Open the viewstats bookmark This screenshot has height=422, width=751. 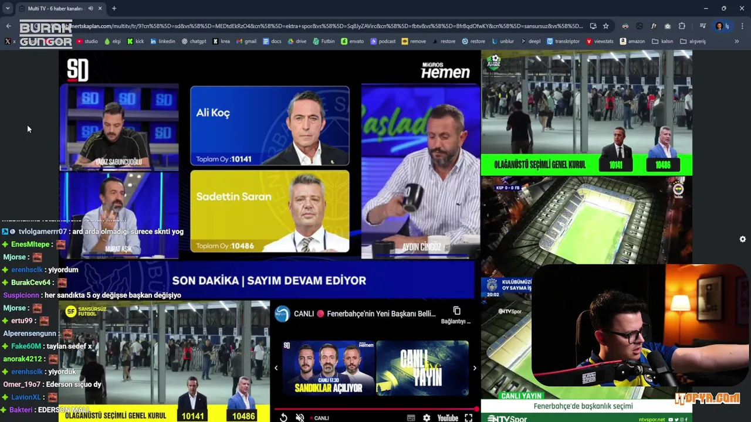coord(600,41)
